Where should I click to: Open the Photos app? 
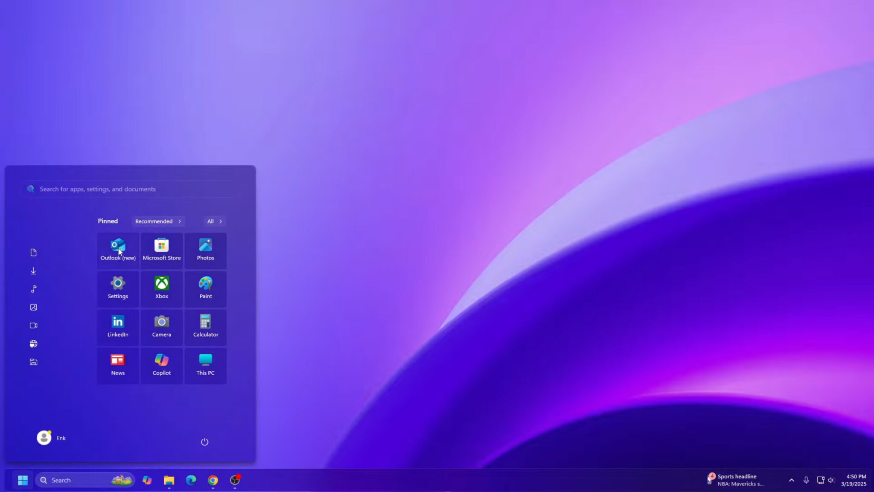click(x=205, y=250)
